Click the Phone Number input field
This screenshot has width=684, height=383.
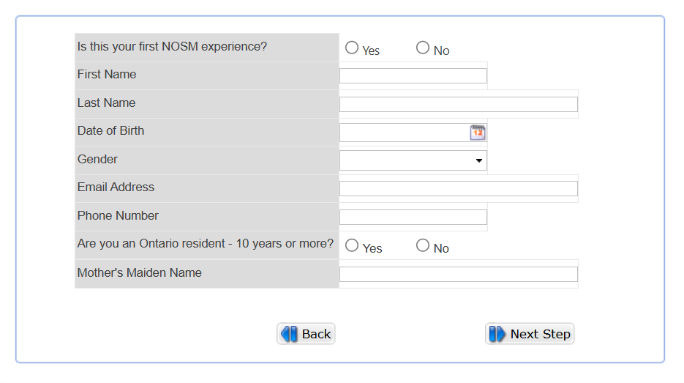click(x=413, y=217)
